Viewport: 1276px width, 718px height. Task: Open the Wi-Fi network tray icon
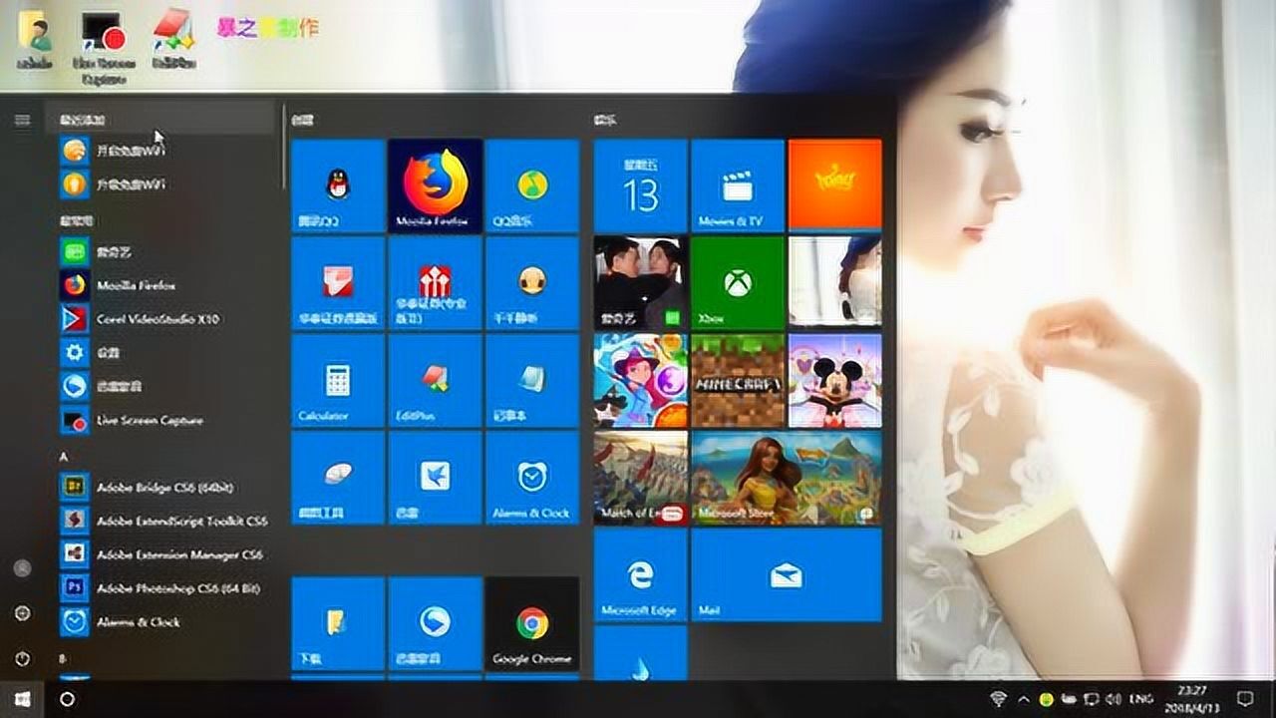click(998, 698)
